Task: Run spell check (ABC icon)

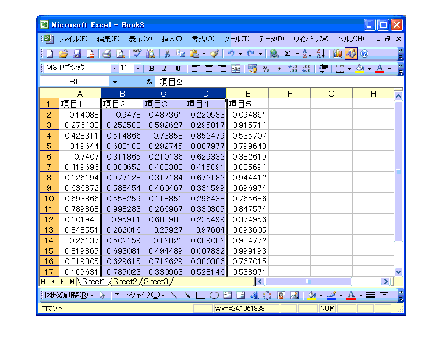Action: (x=137, y=53)
